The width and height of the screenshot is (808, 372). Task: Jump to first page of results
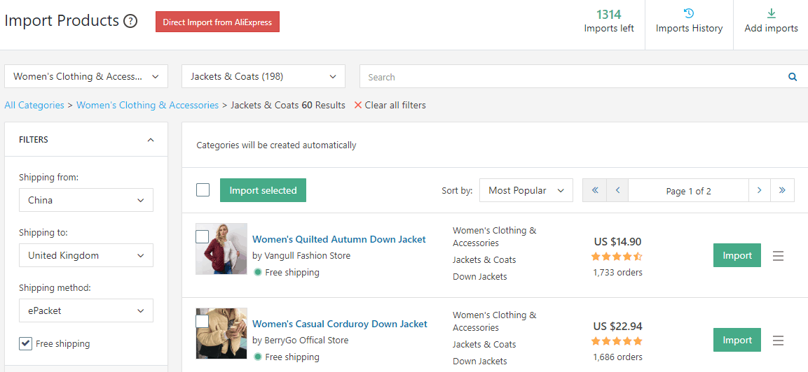click(x=594, y=190)
